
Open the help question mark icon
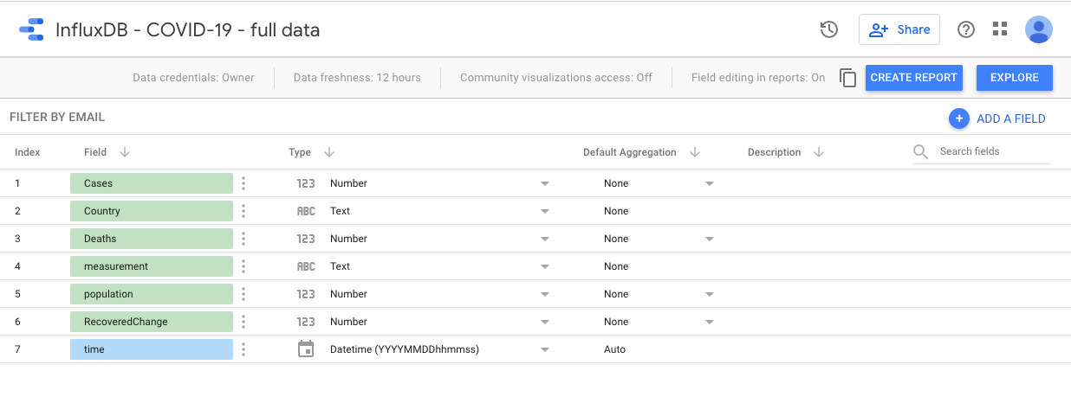tap(966, 29)
